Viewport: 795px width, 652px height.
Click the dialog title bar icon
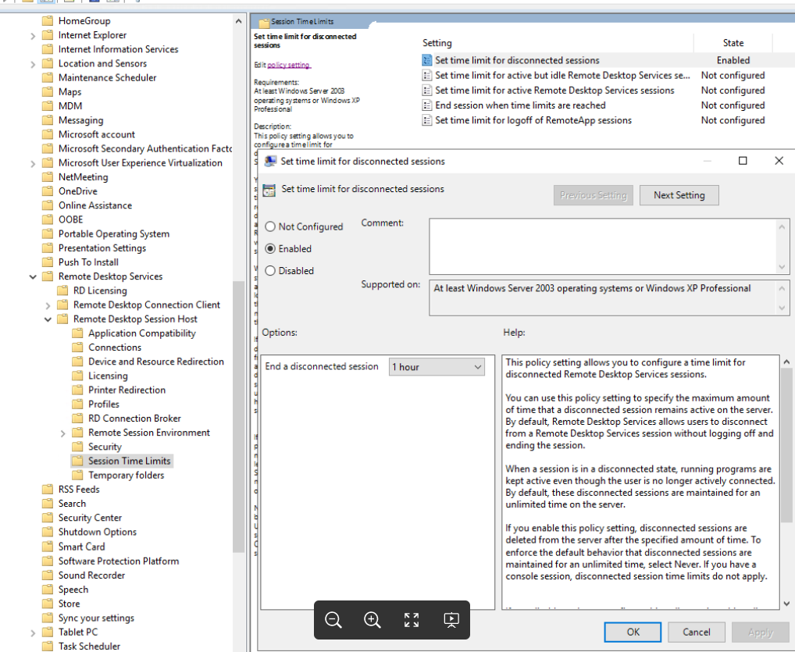click(271, 161)
